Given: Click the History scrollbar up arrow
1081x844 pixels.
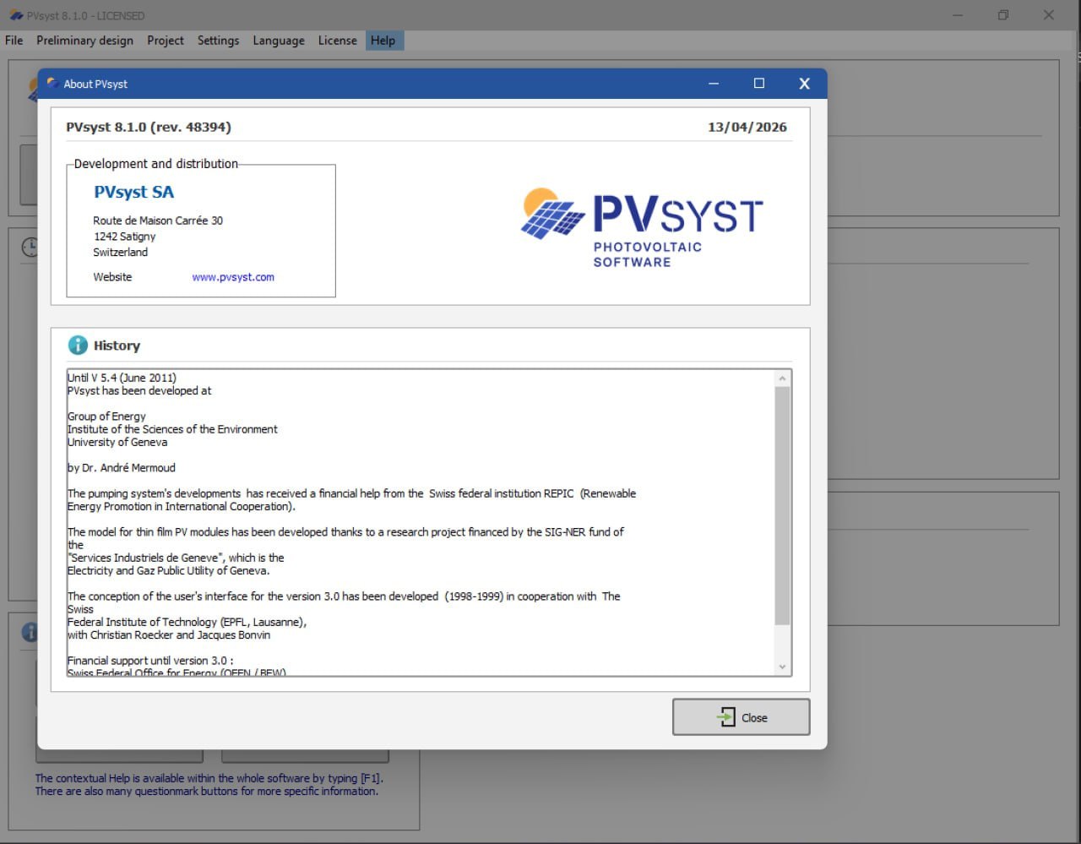Looking at the screenshot, I should pos(782,378).
